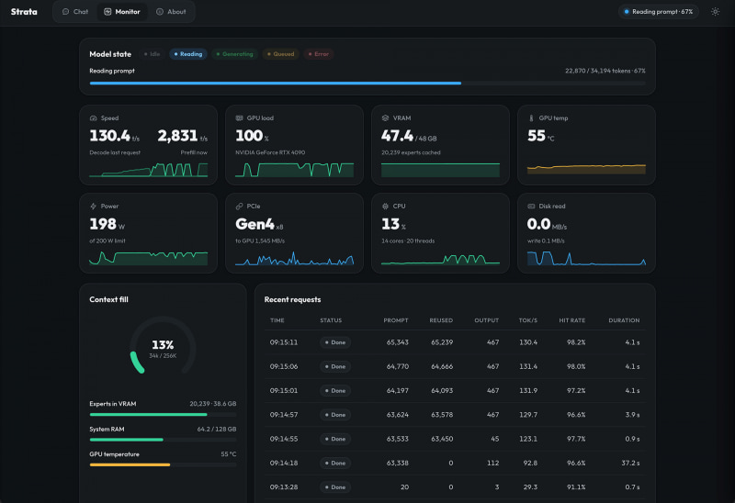
Task: Click the GPU load sparkline chart
Action: click(294, 170)
